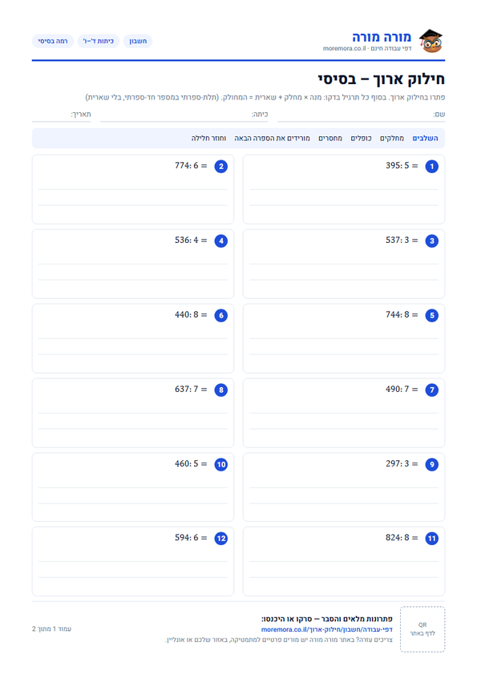The height and width of the screenshot is (675, 477).
Task: Click the 744:8 exercise box
Action: pos(344,338)
